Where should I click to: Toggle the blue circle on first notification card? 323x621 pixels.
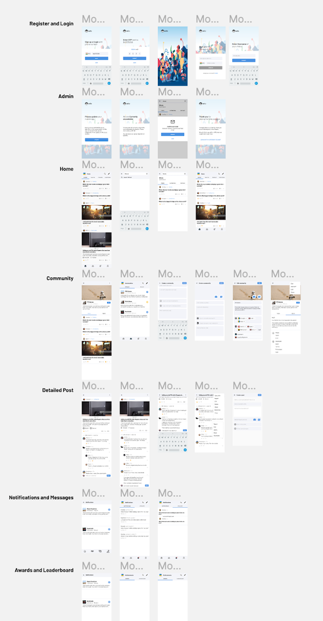[109, 510]
